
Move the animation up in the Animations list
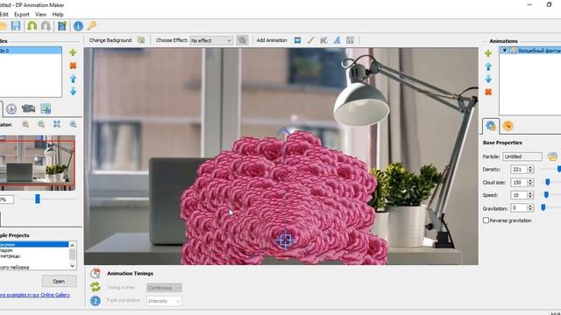(488, 66)
